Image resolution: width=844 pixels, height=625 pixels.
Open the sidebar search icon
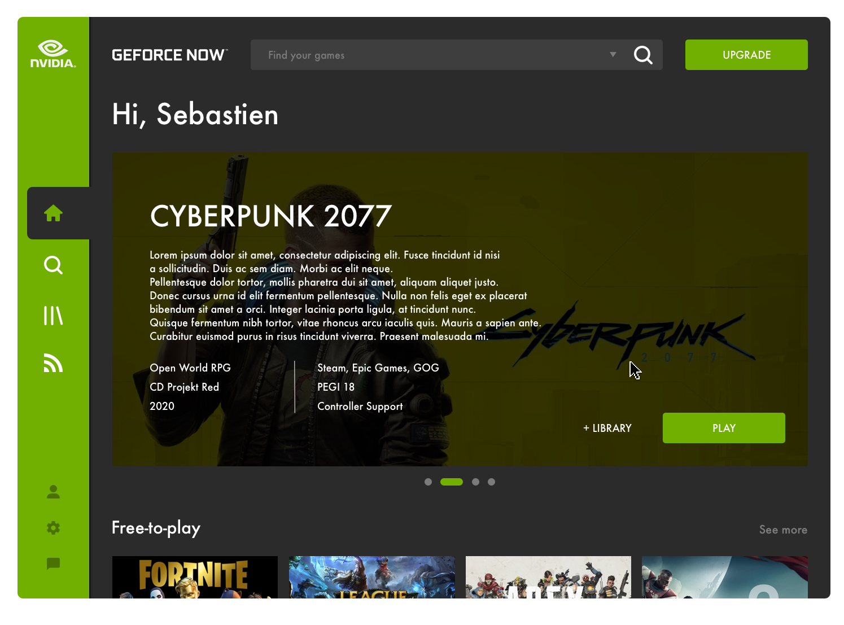54,265
